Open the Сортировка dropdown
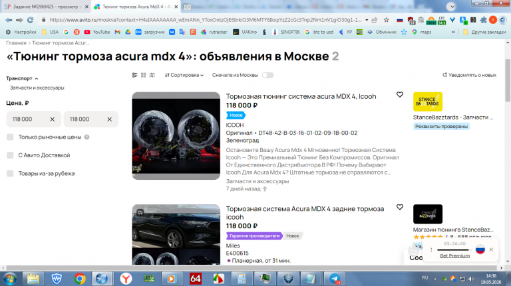Viewport: 511px width, 286px height. 184,75
